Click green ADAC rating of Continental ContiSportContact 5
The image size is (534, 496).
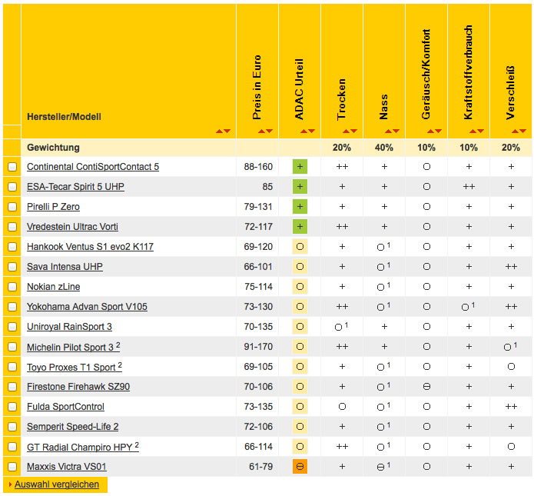[300, 167]
